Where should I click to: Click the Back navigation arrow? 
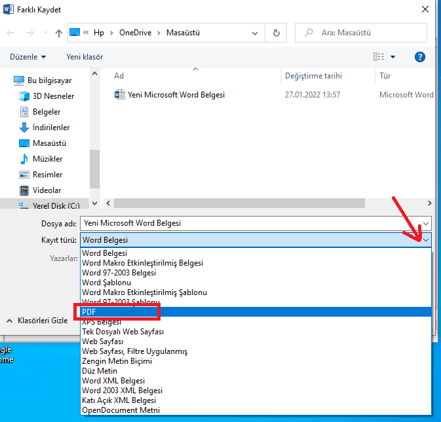pos(10,33)
